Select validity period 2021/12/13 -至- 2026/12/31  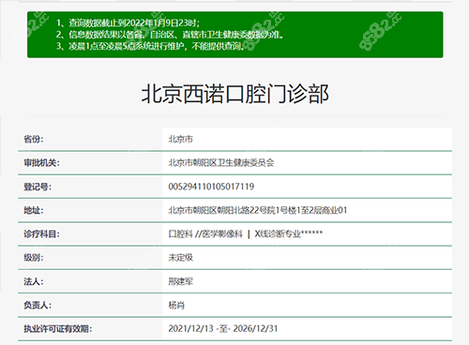[x=223, y=329]
